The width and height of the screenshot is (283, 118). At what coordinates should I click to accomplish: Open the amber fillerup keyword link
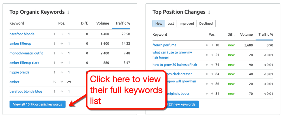point(20,44)
